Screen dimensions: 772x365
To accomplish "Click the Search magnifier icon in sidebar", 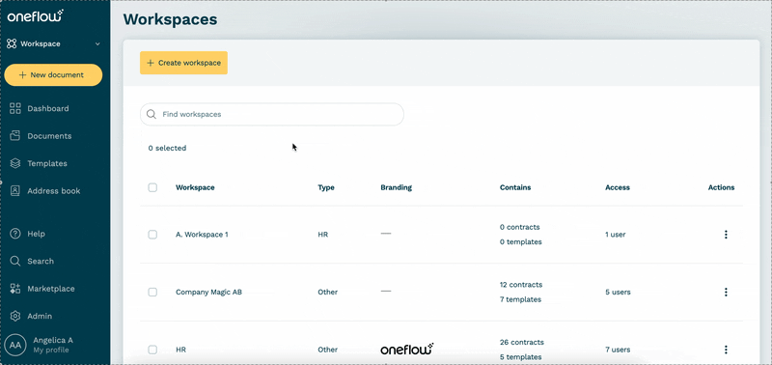I will coord(15,261).
